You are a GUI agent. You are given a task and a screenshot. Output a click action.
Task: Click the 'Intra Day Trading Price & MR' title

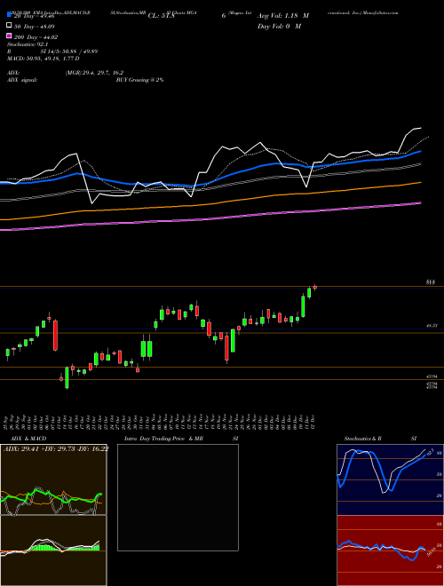pos(163,439)
